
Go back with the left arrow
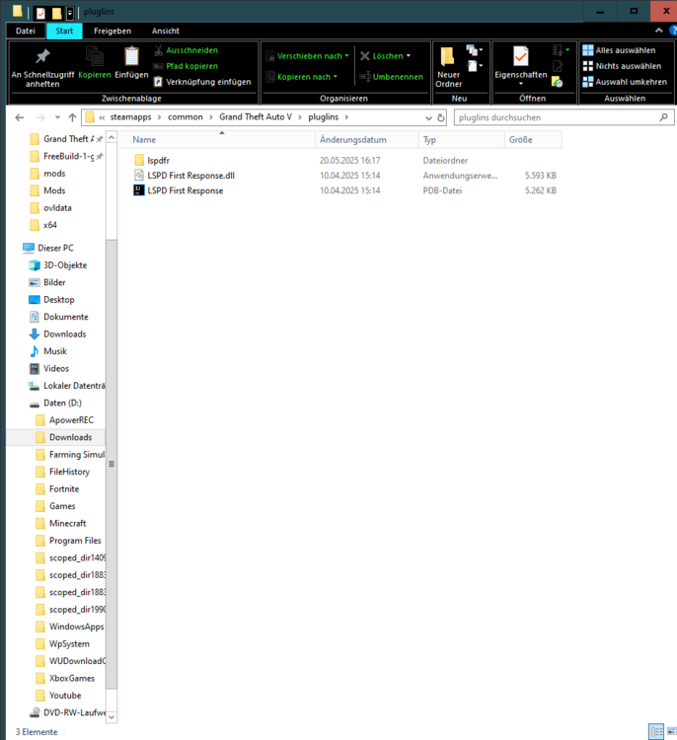(x=20, y=117)
